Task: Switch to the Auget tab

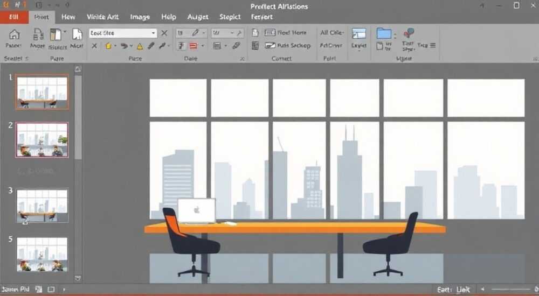Action: tap(198, 17)
